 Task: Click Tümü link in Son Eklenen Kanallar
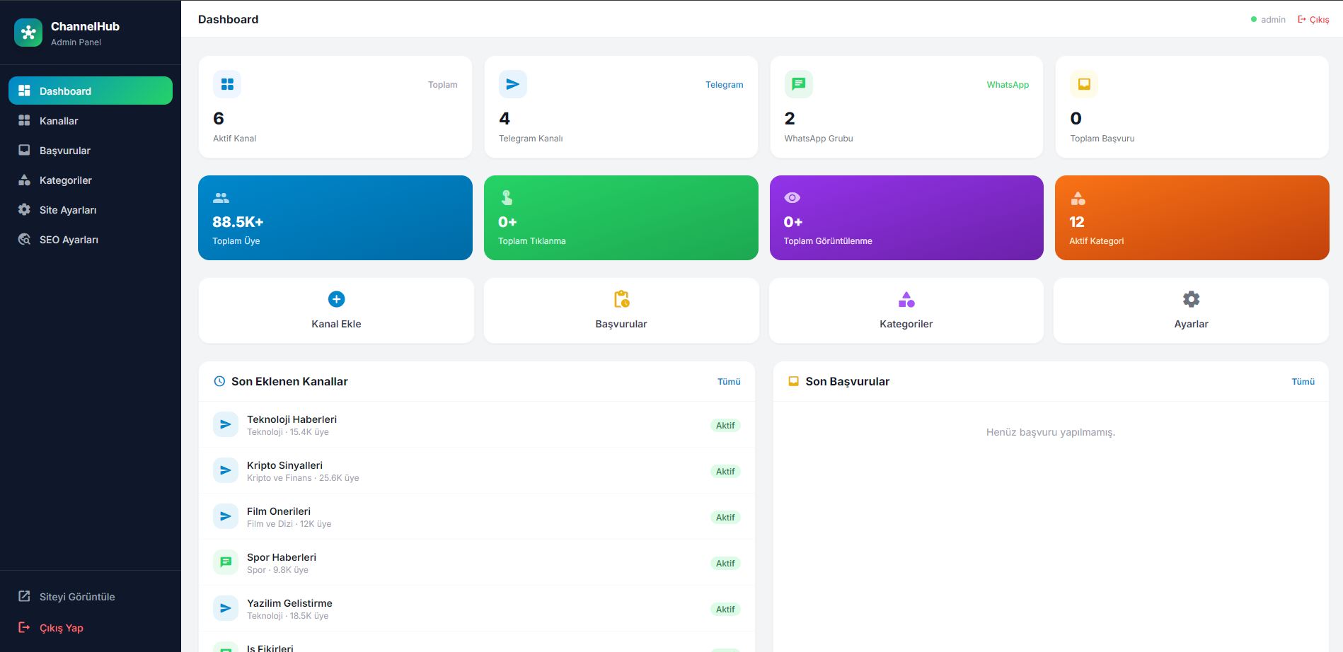coord(729,382)
